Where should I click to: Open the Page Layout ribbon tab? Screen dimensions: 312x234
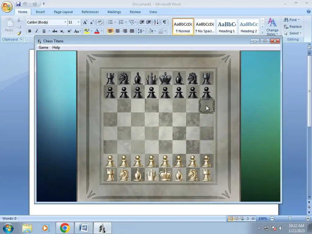click(x=63, y=12)
